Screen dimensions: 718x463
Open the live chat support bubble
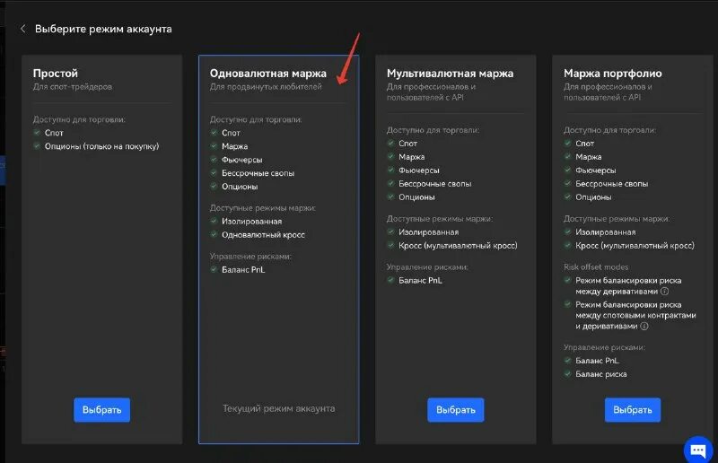698,450
